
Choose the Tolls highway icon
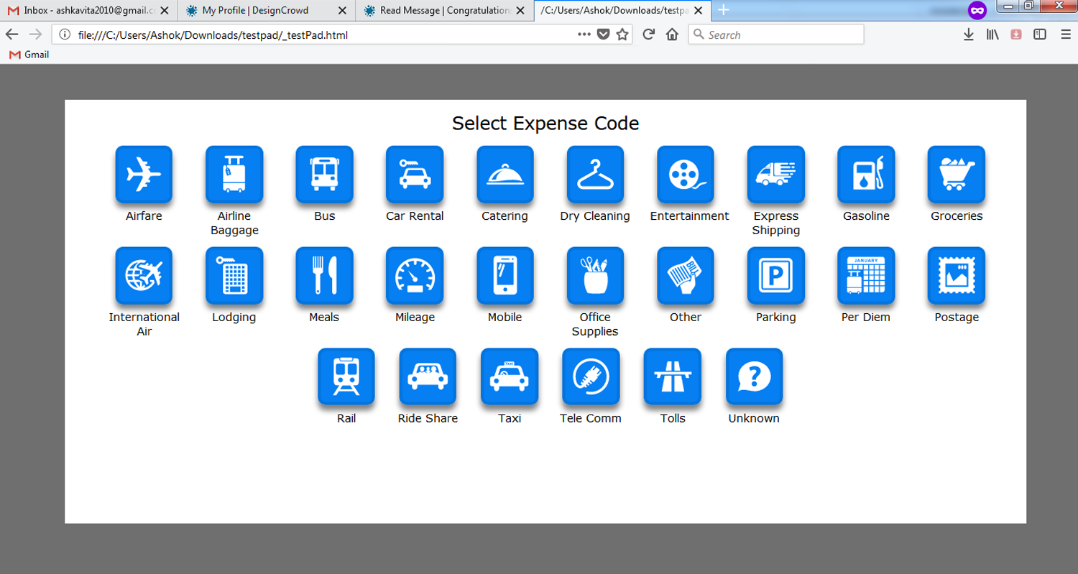pos(673,376)
